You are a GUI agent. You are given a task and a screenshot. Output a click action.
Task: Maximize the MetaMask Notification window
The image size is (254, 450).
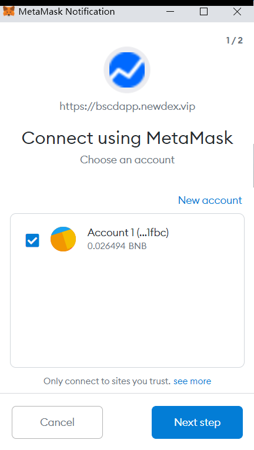(x=203, y=12)
